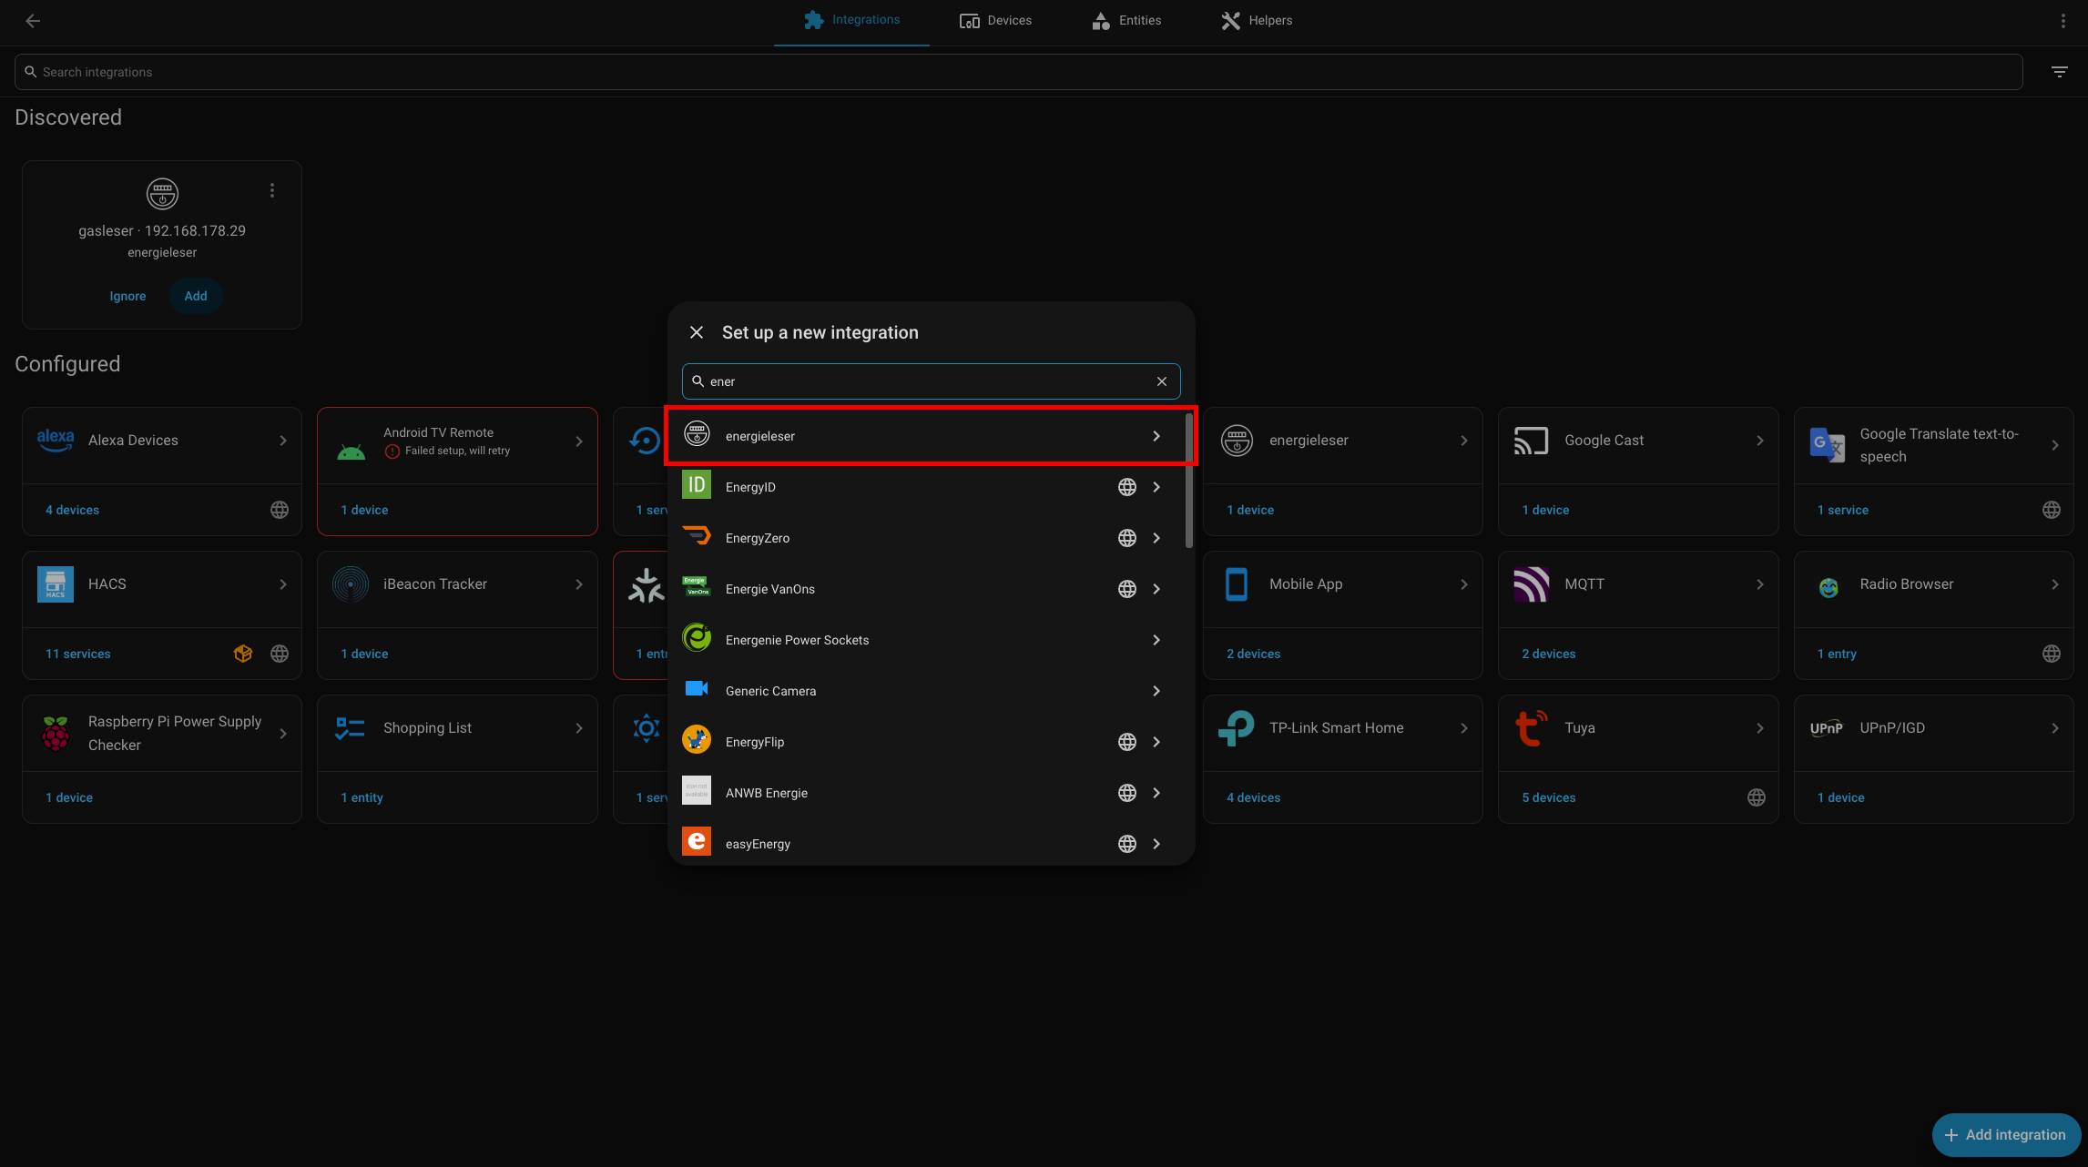Click the Add integration button
This screenshot has height=1167, width=2088.
coord(2006,1134)
